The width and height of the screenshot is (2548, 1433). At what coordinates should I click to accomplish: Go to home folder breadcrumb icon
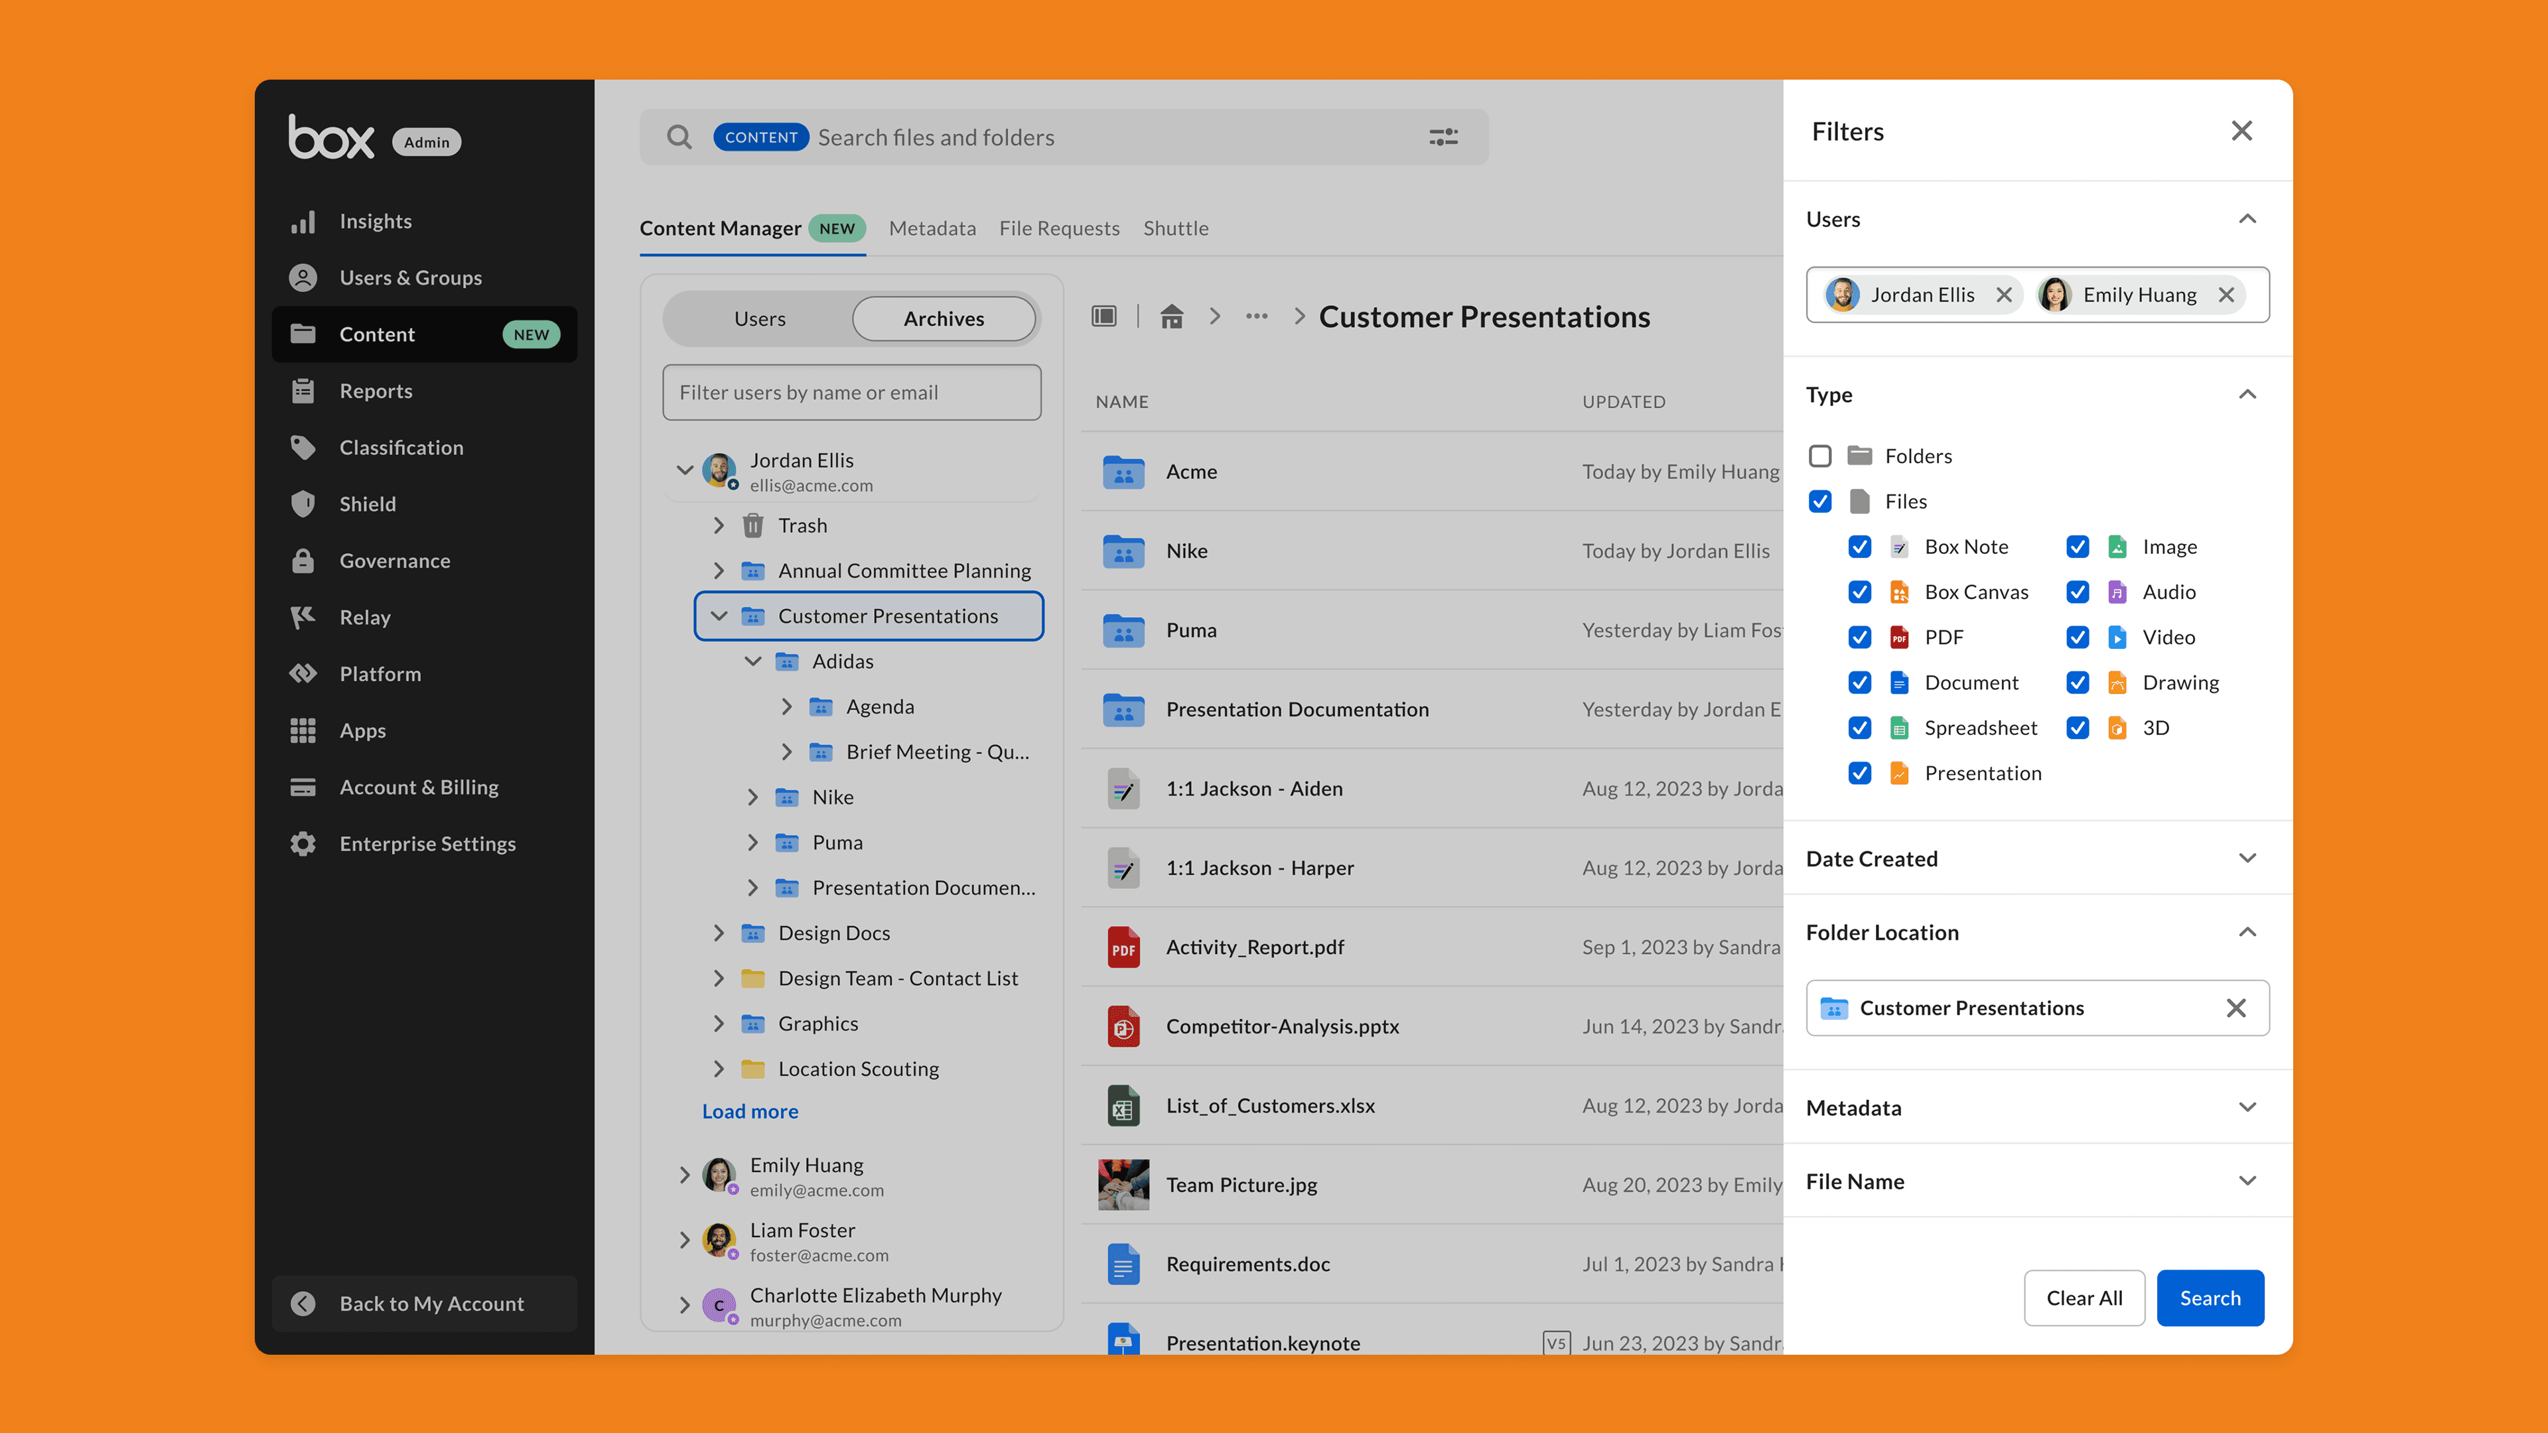[x=1172, y=316]
